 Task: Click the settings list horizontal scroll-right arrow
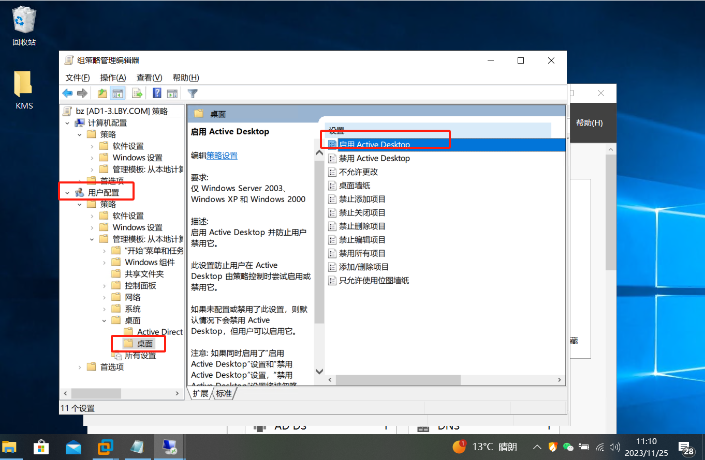[559, 380]
